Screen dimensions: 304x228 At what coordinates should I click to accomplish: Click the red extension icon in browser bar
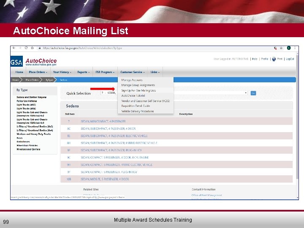click(275, 48)
